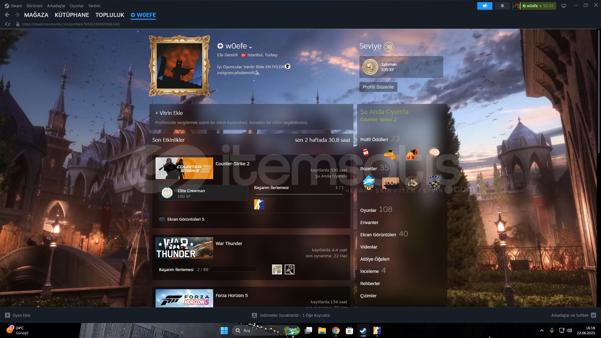Open the Videolar link
The height and width of the screenshot is (338, 601).
(x=369, y=247)
